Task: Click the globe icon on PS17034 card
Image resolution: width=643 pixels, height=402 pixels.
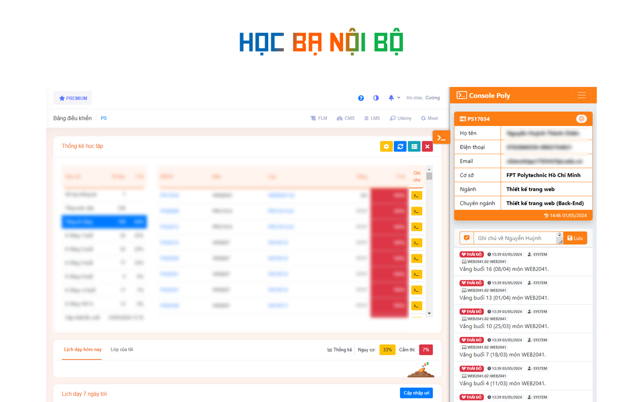Action: click(x=581, y=119)
